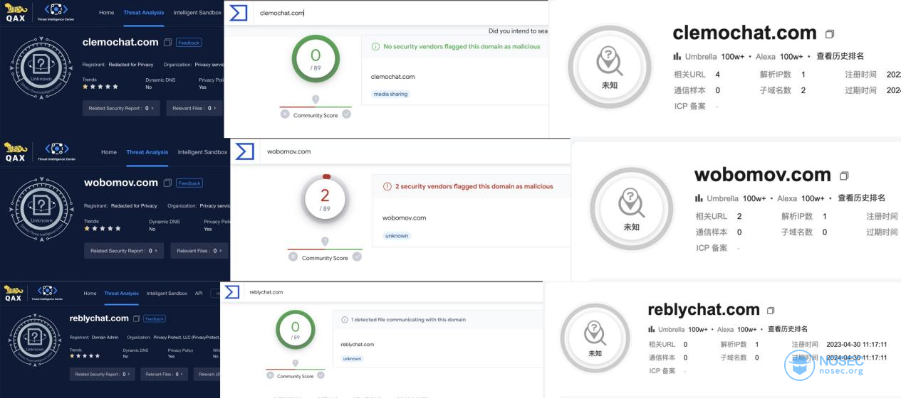901x398 pixels.
Task: Upvote reblychat.com community score with check icon
Action: pos(321,376)
